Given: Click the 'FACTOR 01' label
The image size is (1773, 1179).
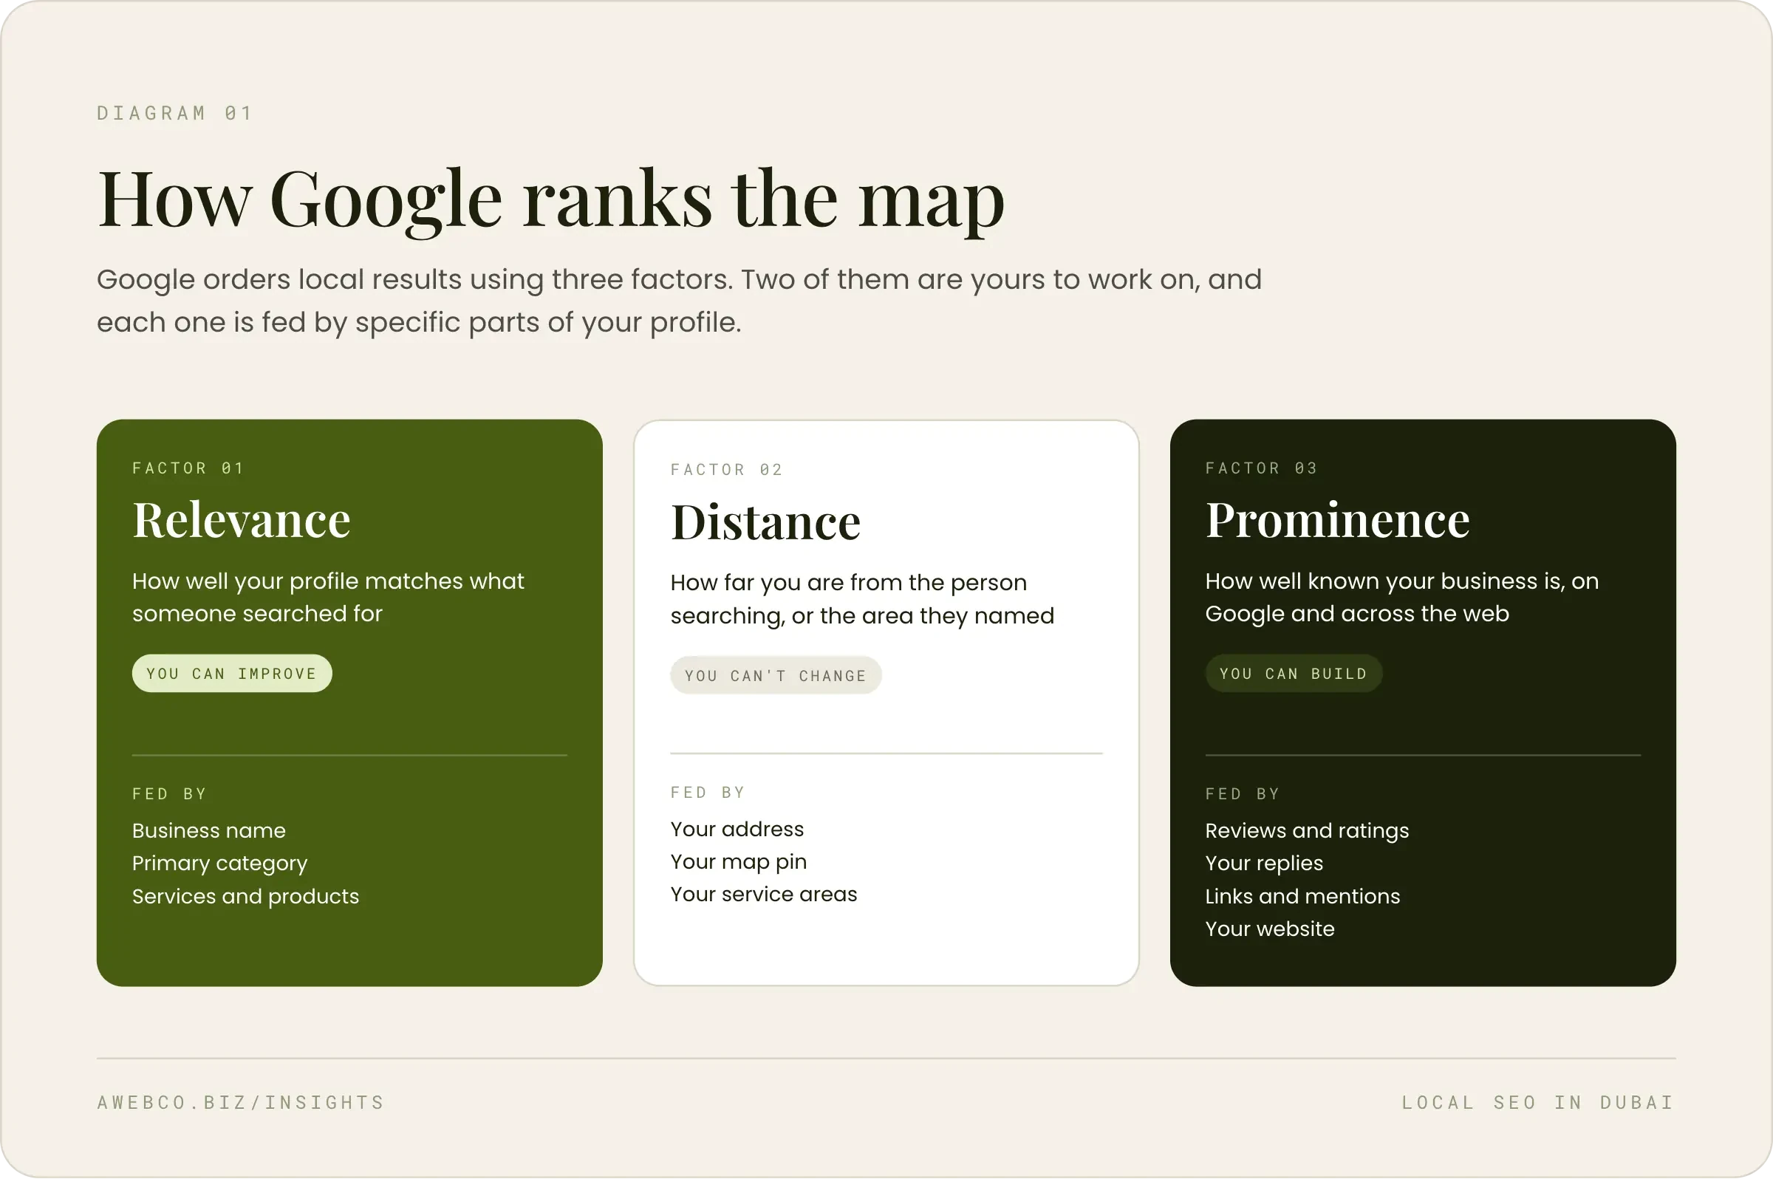Looking at the screenshot, I should click(188, 468).
